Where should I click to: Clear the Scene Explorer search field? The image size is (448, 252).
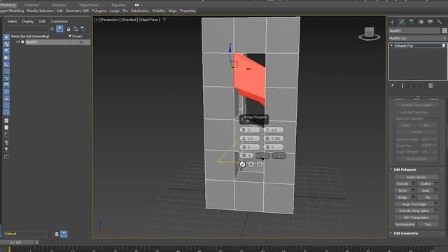pyautogui.click(x=52, y=29)
